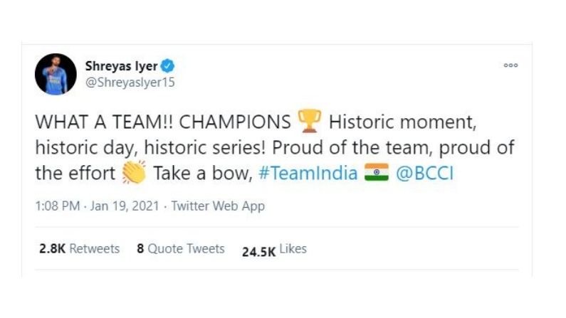Screen dimensions: 566x318
Task: Open the Shreyas Iyer display name
Action: coord(121,66)
